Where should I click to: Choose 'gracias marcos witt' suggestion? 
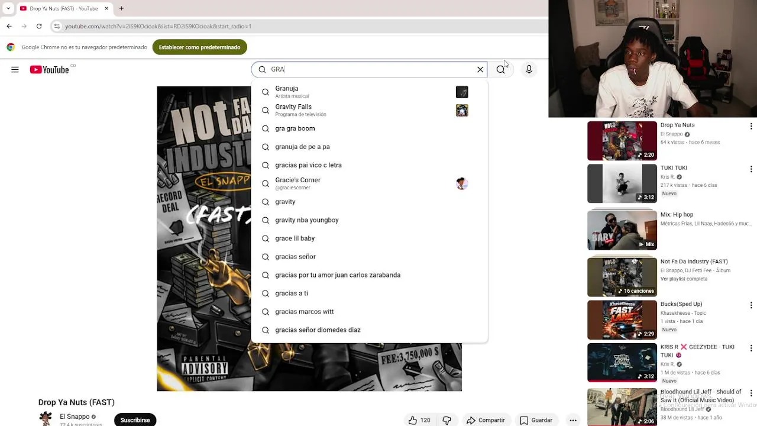369,312
